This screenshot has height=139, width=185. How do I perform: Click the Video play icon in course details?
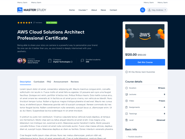(x=126, y=101)
